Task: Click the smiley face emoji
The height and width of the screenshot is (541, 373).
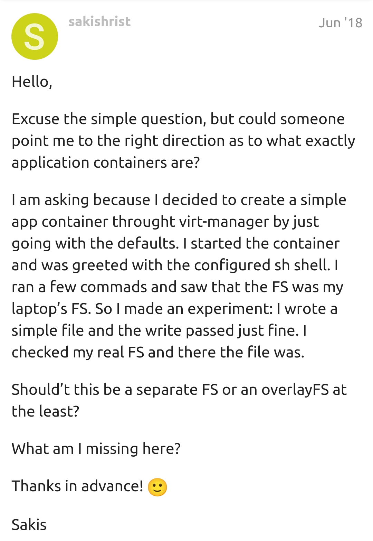Action: (x=157, y=487)
